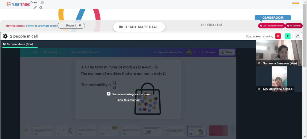
Task: Click the green P participant button
Action: [287, 36]
